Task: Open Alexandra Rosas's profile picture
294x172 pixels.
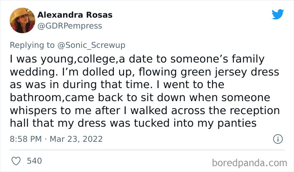Action: pyautogui.click(x=21, y=20)
